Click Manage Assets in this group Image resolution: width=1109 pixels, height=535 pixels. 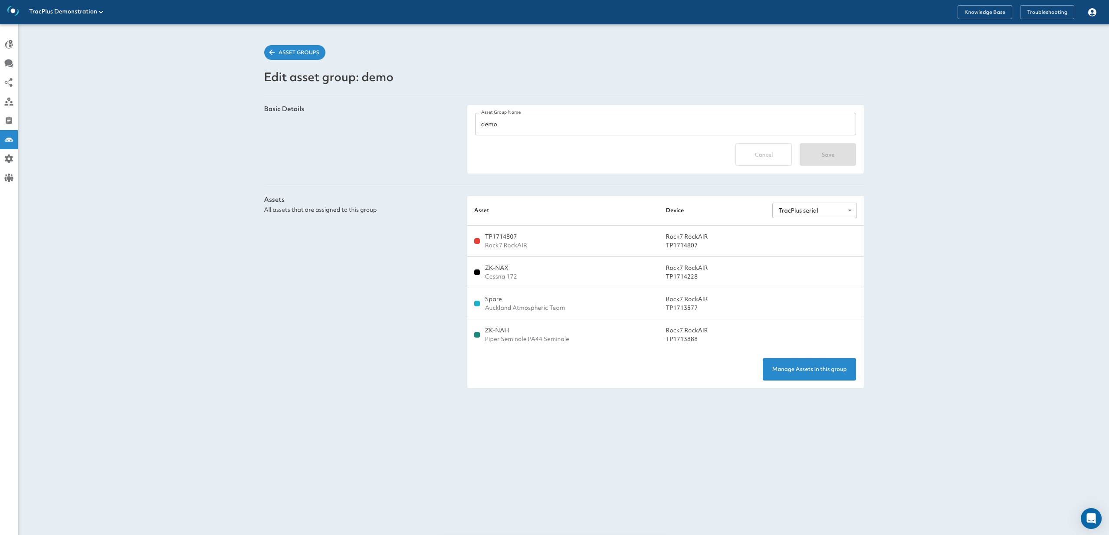coord(809,369)
